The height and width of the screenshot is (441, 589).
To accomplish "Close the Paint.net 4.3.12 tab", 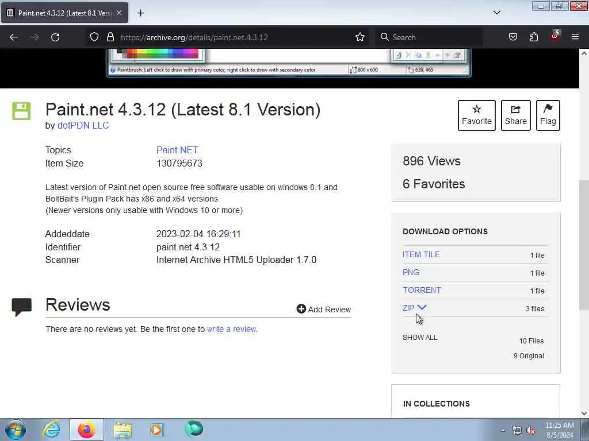I will (119, 13).
